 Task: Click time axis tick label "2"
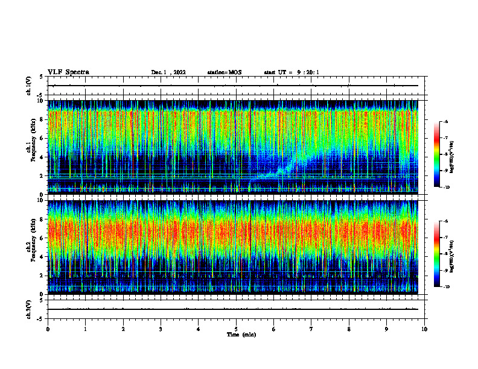click(123, 329)
